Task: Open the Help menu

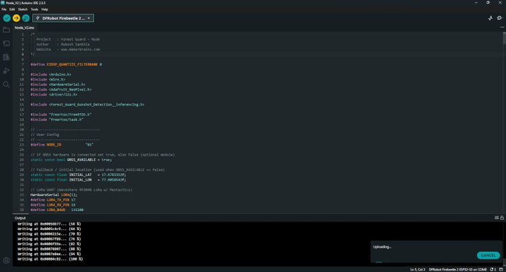Action: click(x=45, y=9)
